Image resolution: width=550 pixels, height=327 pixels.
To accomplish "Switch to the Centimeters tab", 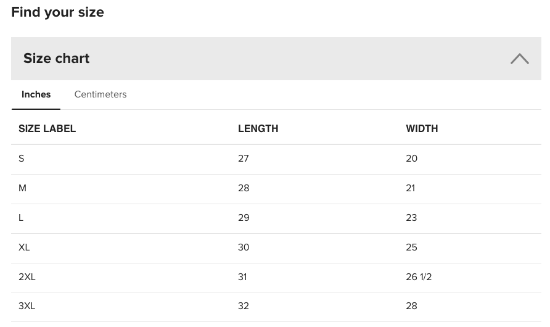I will pos(101,94).
